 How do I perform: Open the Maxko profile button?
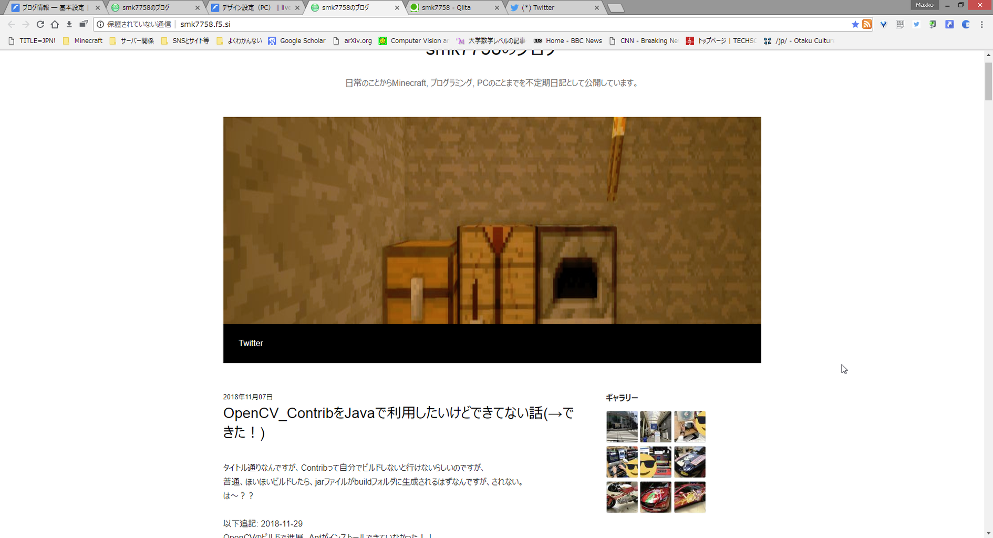(925, 5)
